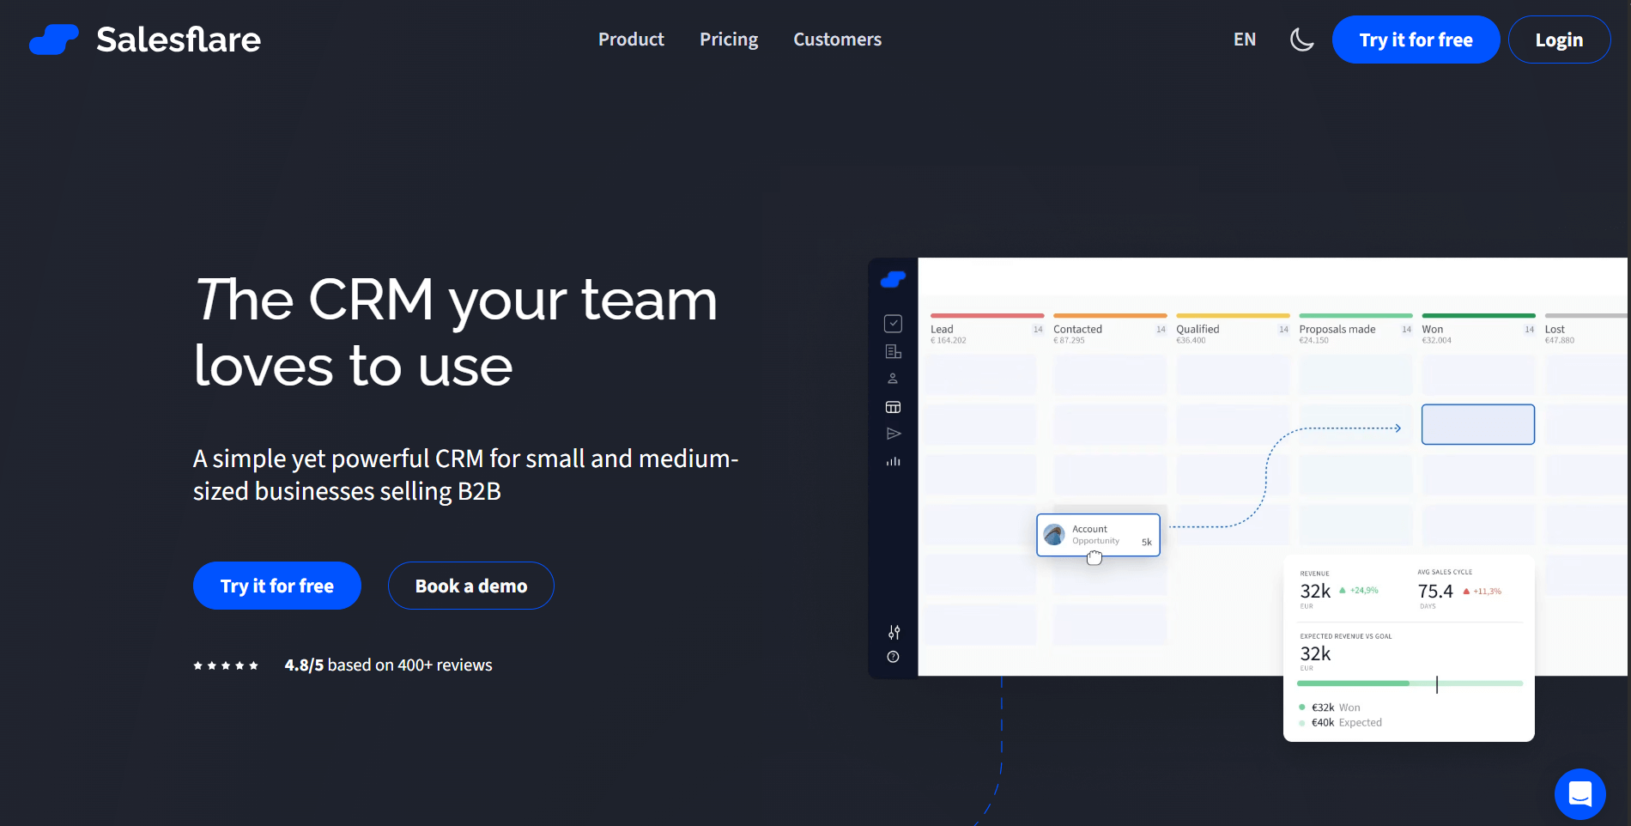
Task: Click the '75.4' avg sales cycle value
Action: [1435, 591]
